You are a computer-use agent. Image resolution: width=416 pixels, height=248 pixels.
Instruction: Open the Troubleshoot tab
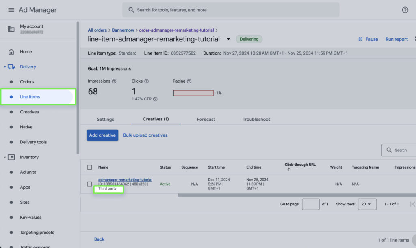[x=256, y=120]
